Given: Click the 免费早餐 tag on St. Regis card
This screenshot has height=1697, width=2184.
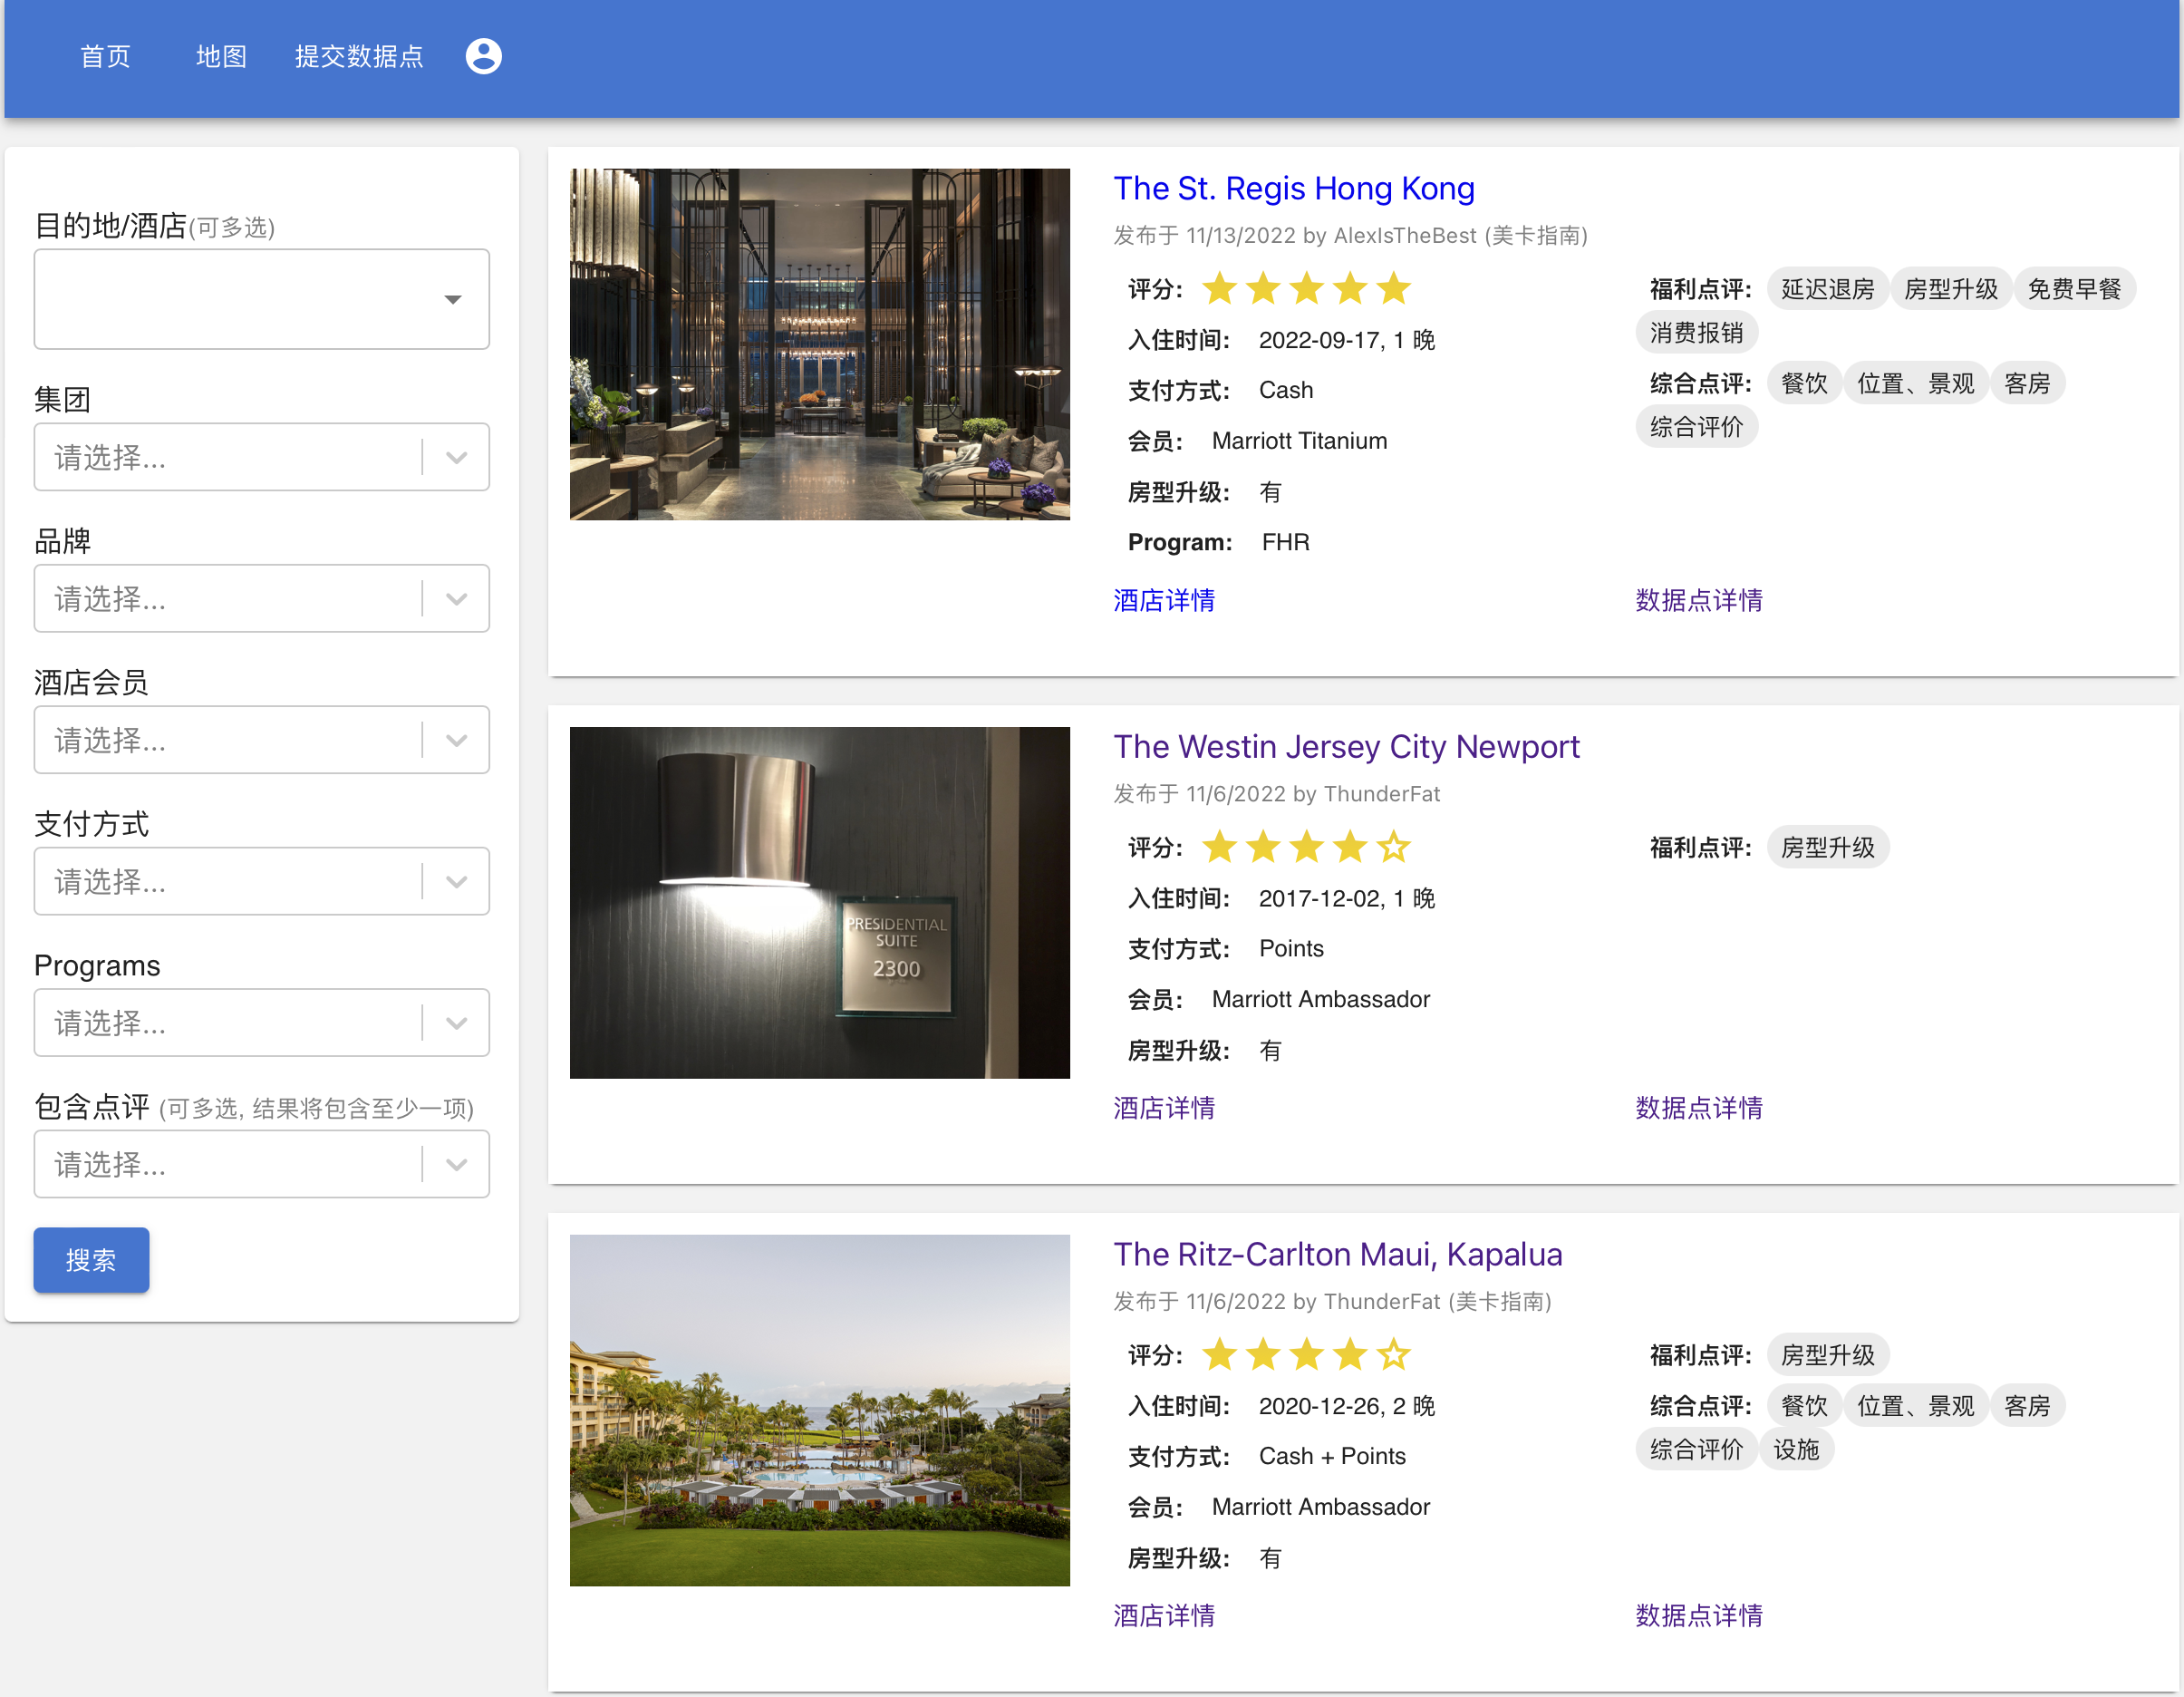Looking at the screenshot, I should [2074, 289].
